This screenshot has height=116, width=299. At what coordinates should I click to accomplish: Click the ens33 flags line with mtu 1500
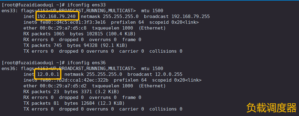(83, 11)
